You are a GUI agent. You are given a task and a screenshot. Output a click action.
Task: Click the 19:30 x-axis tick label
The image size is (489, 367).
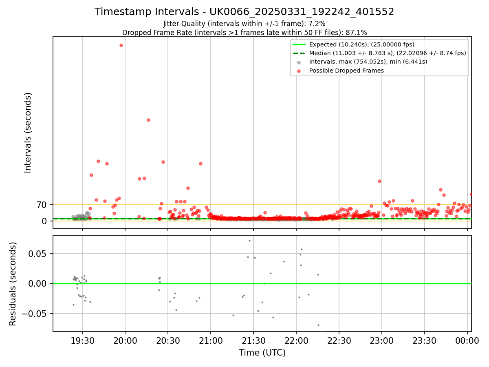coord(82,341)
